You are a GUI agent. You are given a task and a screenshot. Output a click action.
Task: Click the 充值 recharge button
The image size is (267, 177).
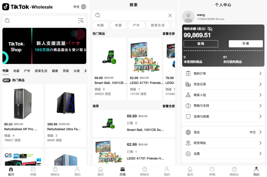[x=246, y=44]
